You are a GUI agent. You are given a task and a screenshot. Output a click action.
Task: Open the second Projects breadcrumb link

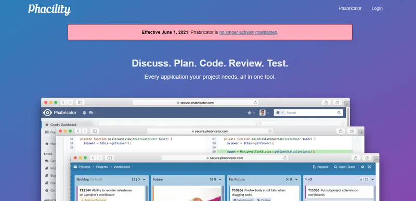[x=102, y=167]
